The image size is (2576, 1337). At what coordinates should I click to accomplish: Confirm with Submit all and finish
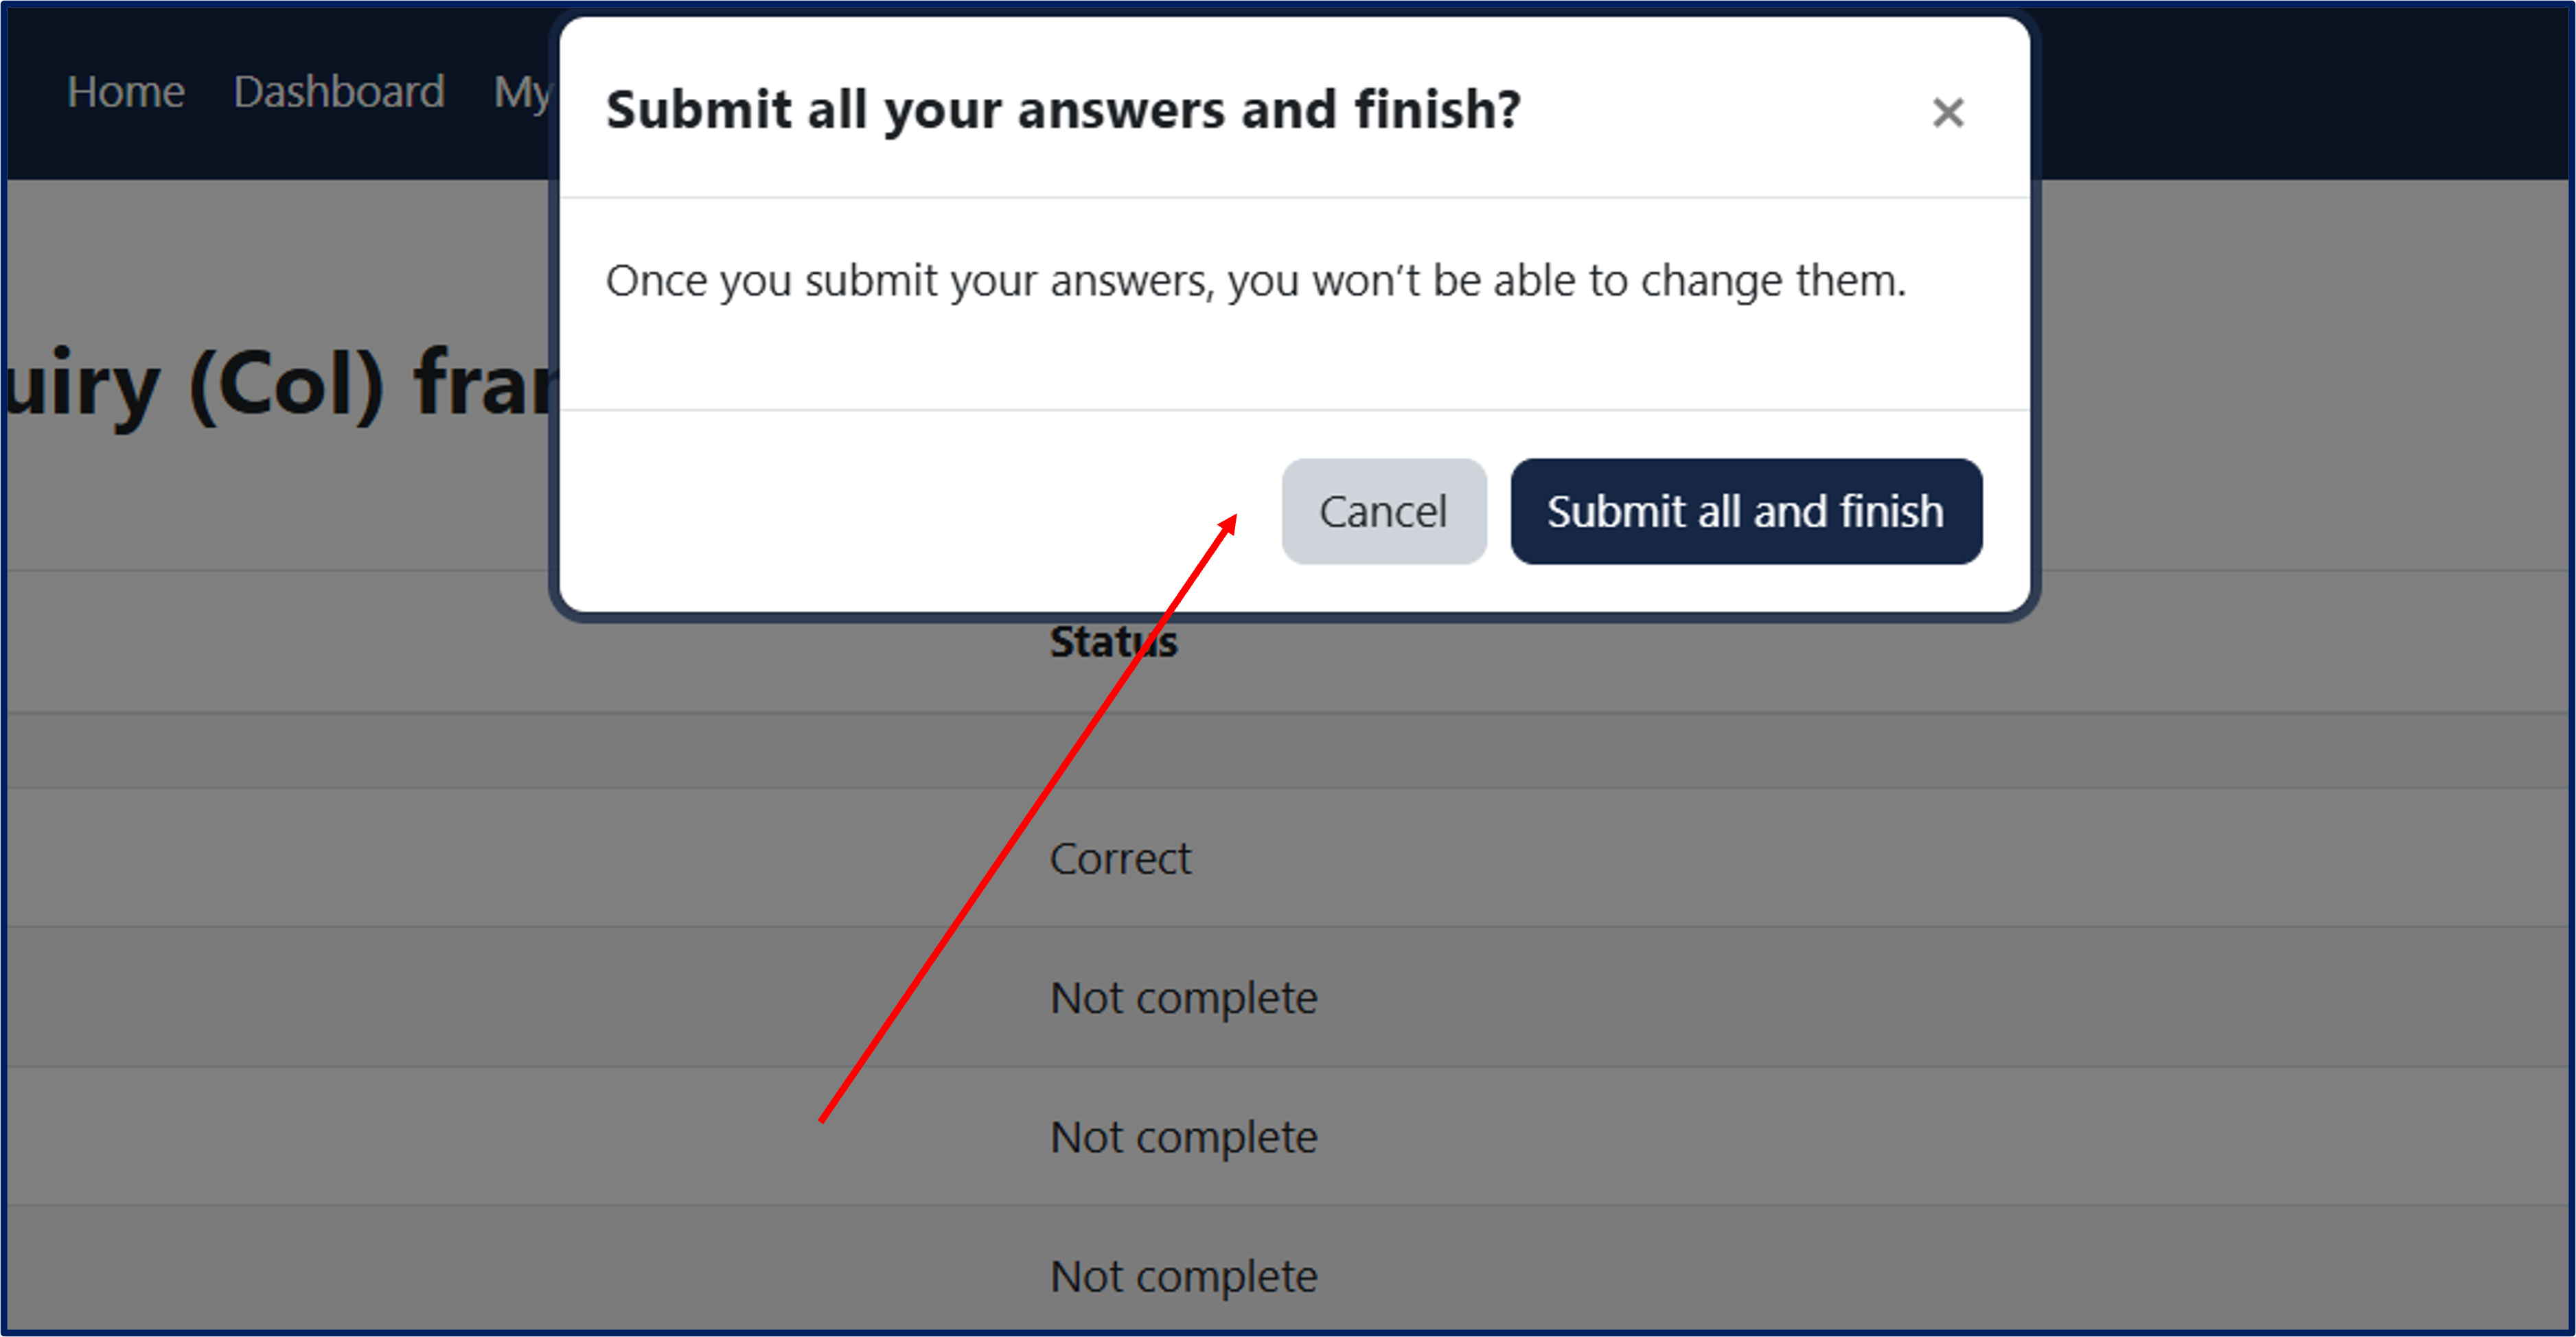(x=1745, y=512)
